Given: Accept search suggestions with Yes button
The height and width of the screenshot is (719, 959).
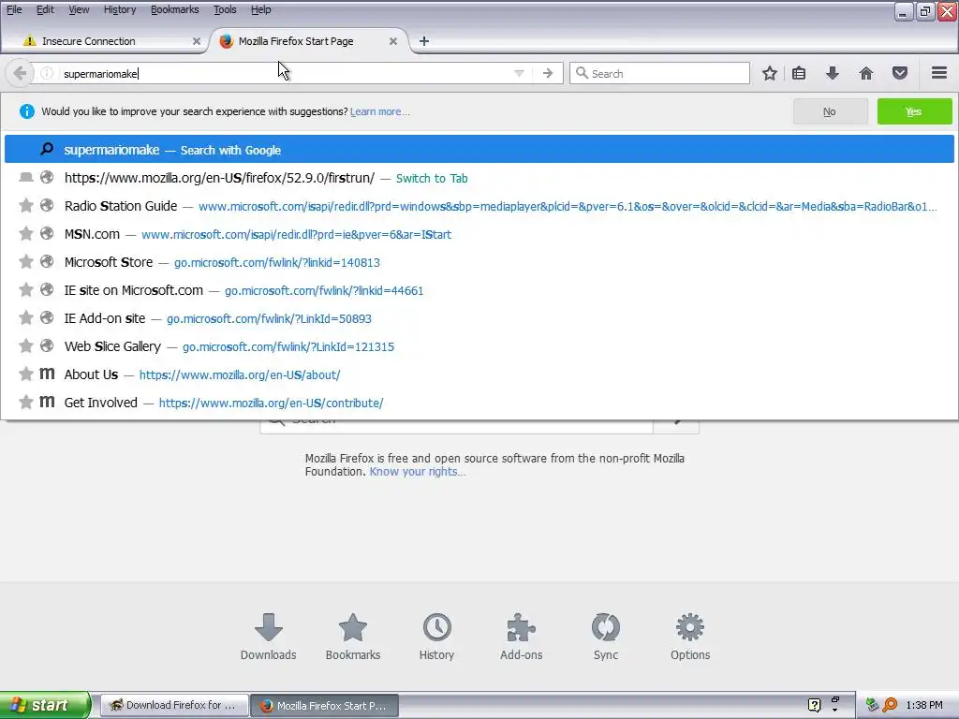Looking at the screenshot, I should [x=914, y=111].
